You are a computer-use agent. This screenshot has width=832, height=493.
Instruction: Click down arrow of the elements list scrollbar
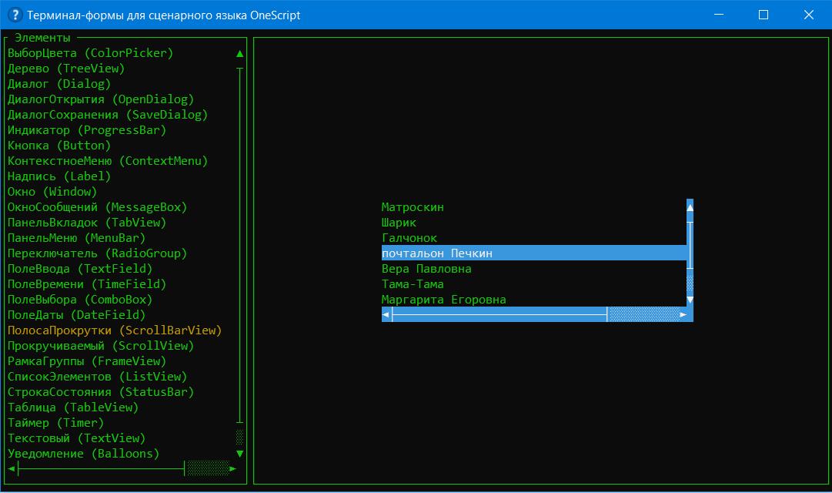pyautogui.click(x=240, y=454)
